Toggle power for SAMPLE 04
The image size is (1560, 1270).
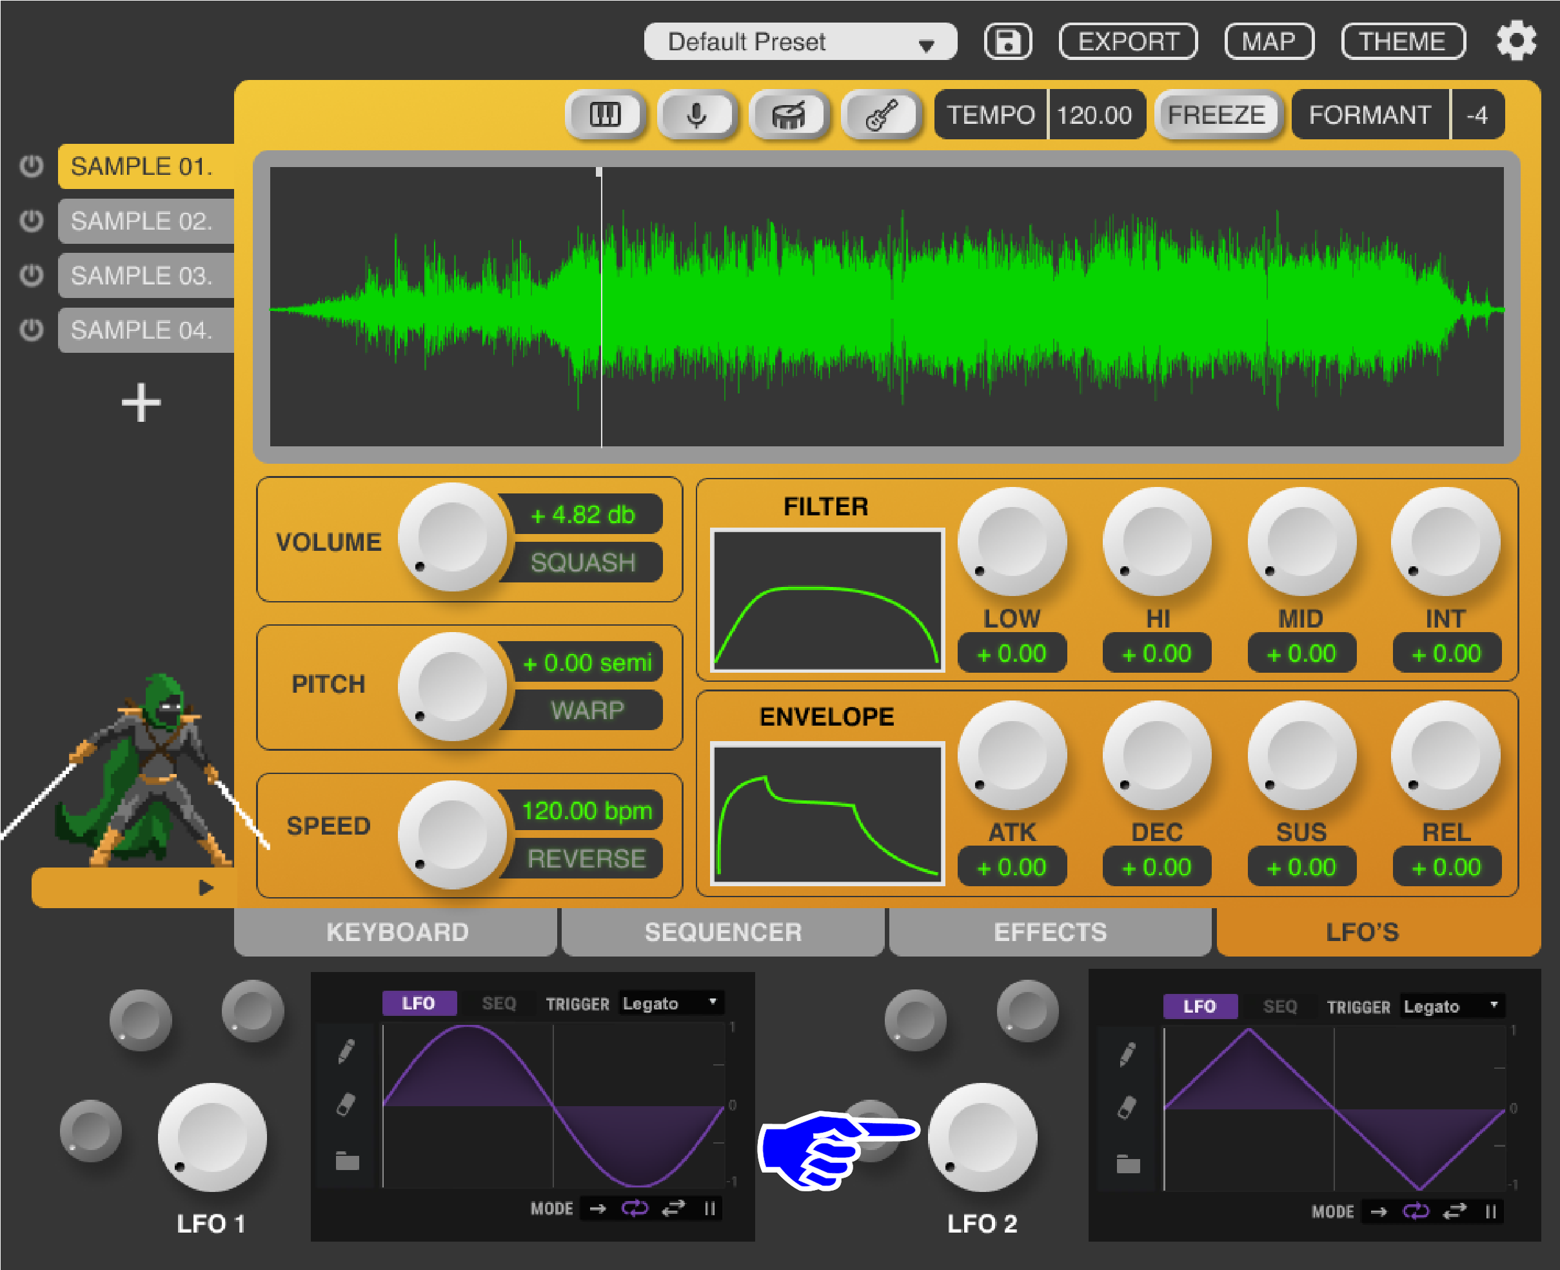click(x=32, y=330)
